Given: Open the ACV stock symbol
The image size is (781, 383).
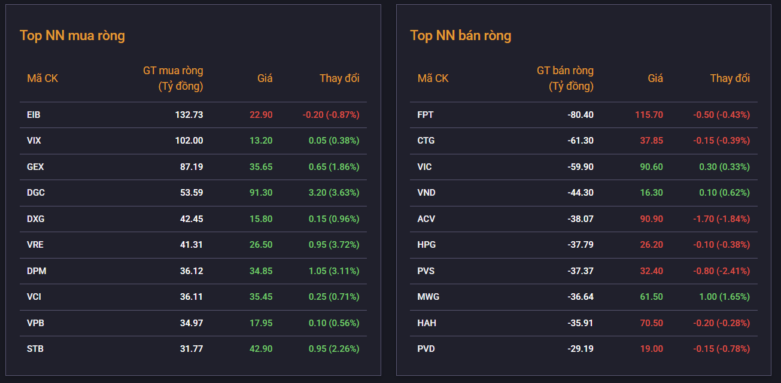Looking at the screenshot, I should coord(426,219).
